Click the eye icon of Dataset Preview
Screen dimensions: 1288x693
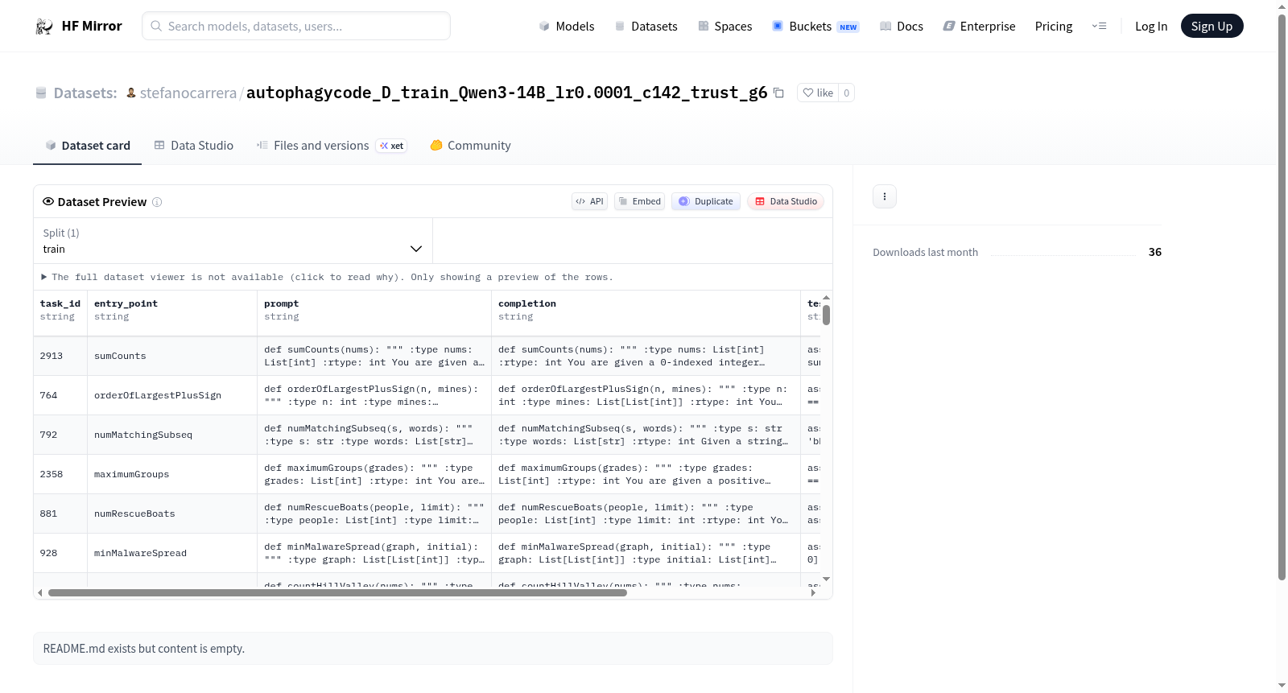48,201
